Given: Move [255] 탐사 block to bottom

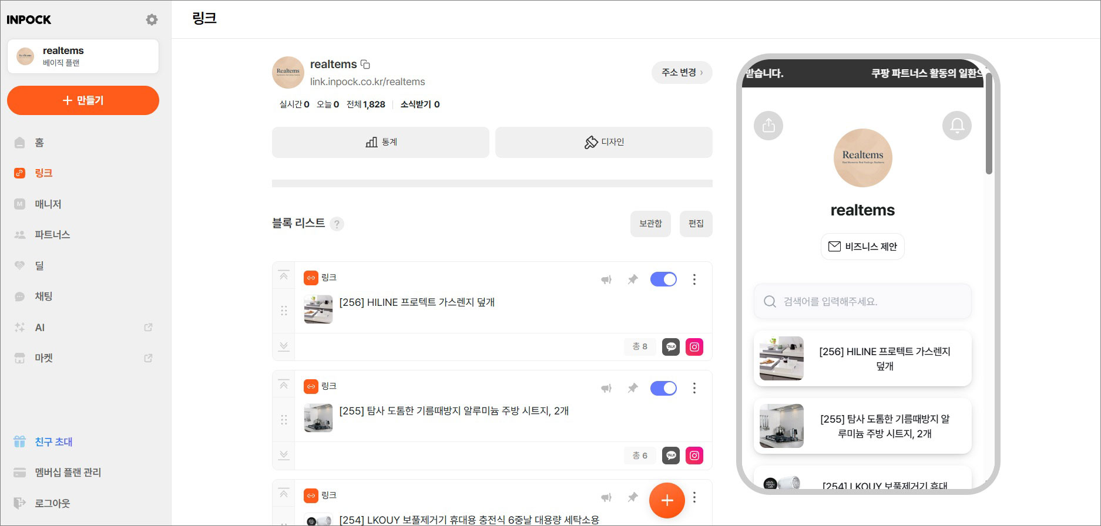Looking at the screenshot, I should (284, 455).
